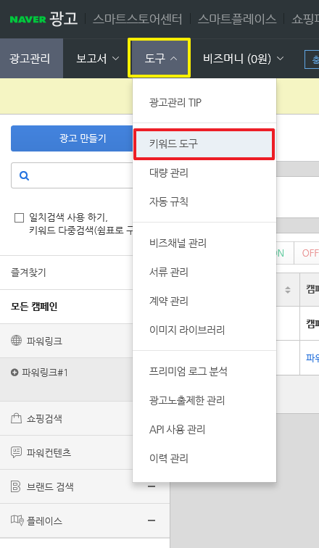Collapse the 브랜드 검색 minus expander
Viewport: 319px width, 548px height.
click(152, 486)
